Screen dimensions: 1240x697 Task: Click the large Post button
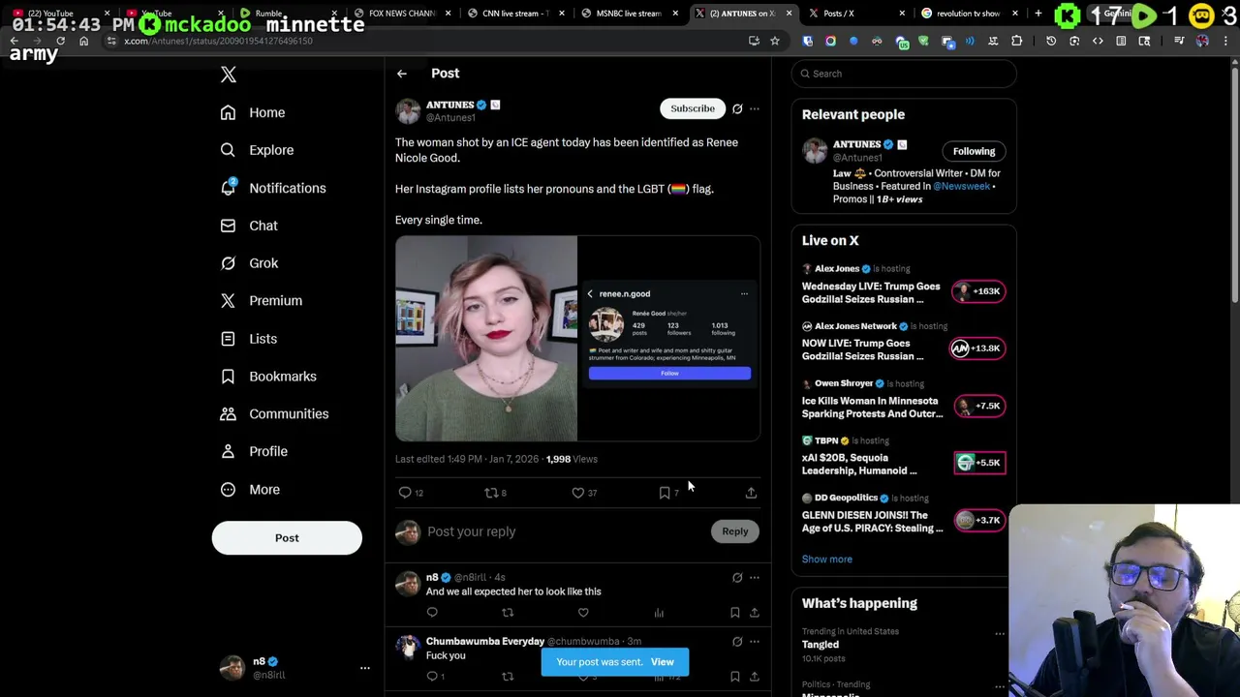click(x=287, y=538)
